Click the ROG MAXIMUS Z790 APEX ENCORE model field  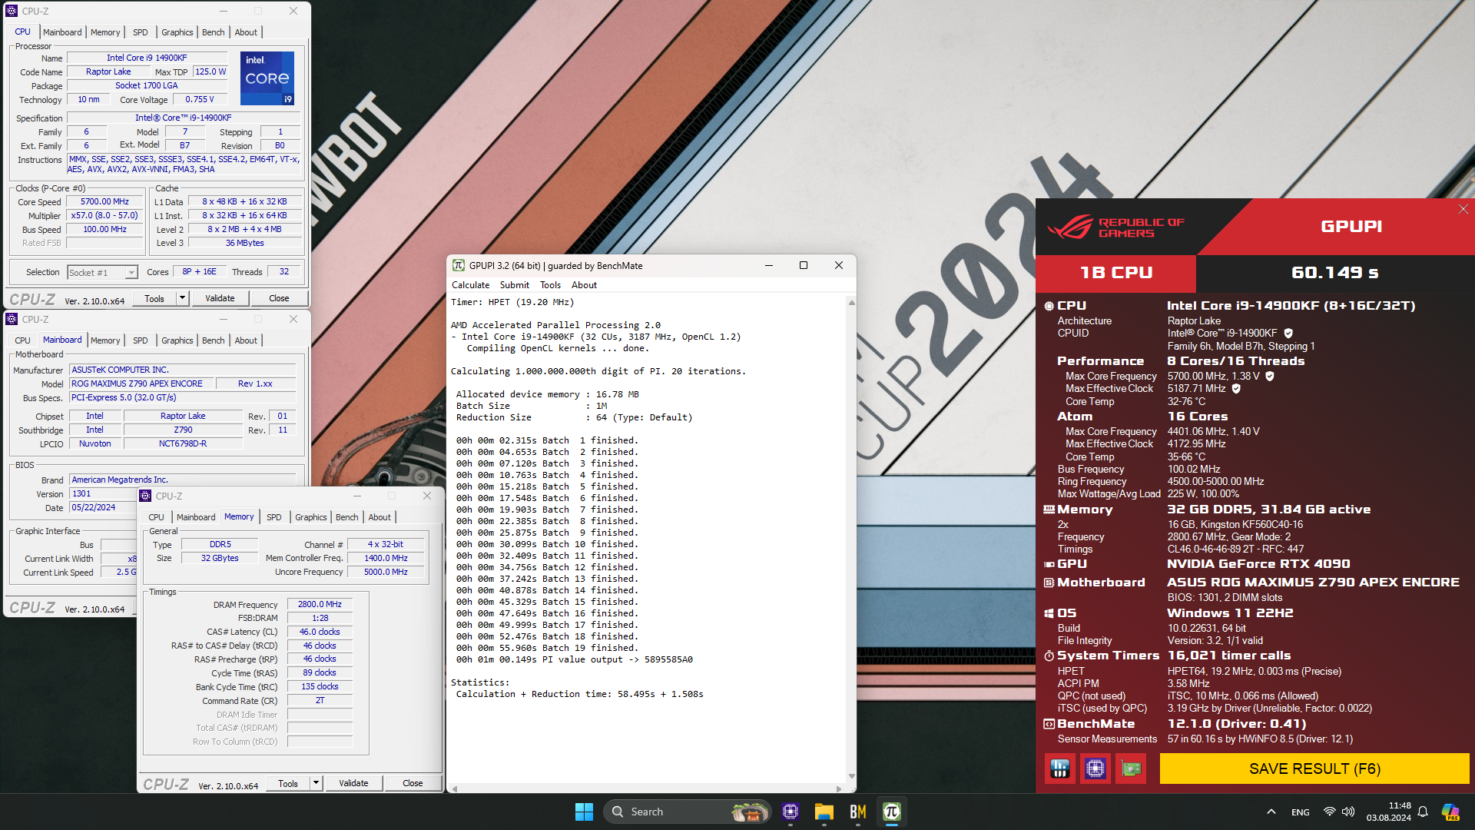[141, 383]
